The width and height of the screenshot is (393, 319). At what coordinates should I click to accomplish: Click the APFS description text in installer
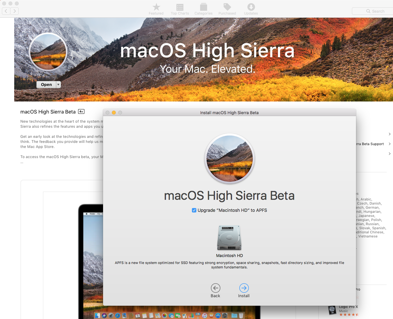pos(230,265)
